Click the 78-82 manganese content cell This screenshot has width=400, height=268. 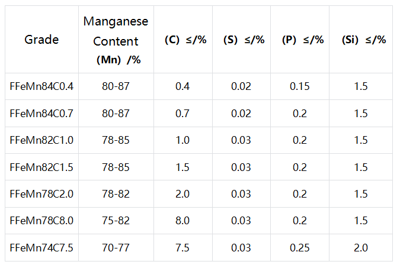pos(116,194)
